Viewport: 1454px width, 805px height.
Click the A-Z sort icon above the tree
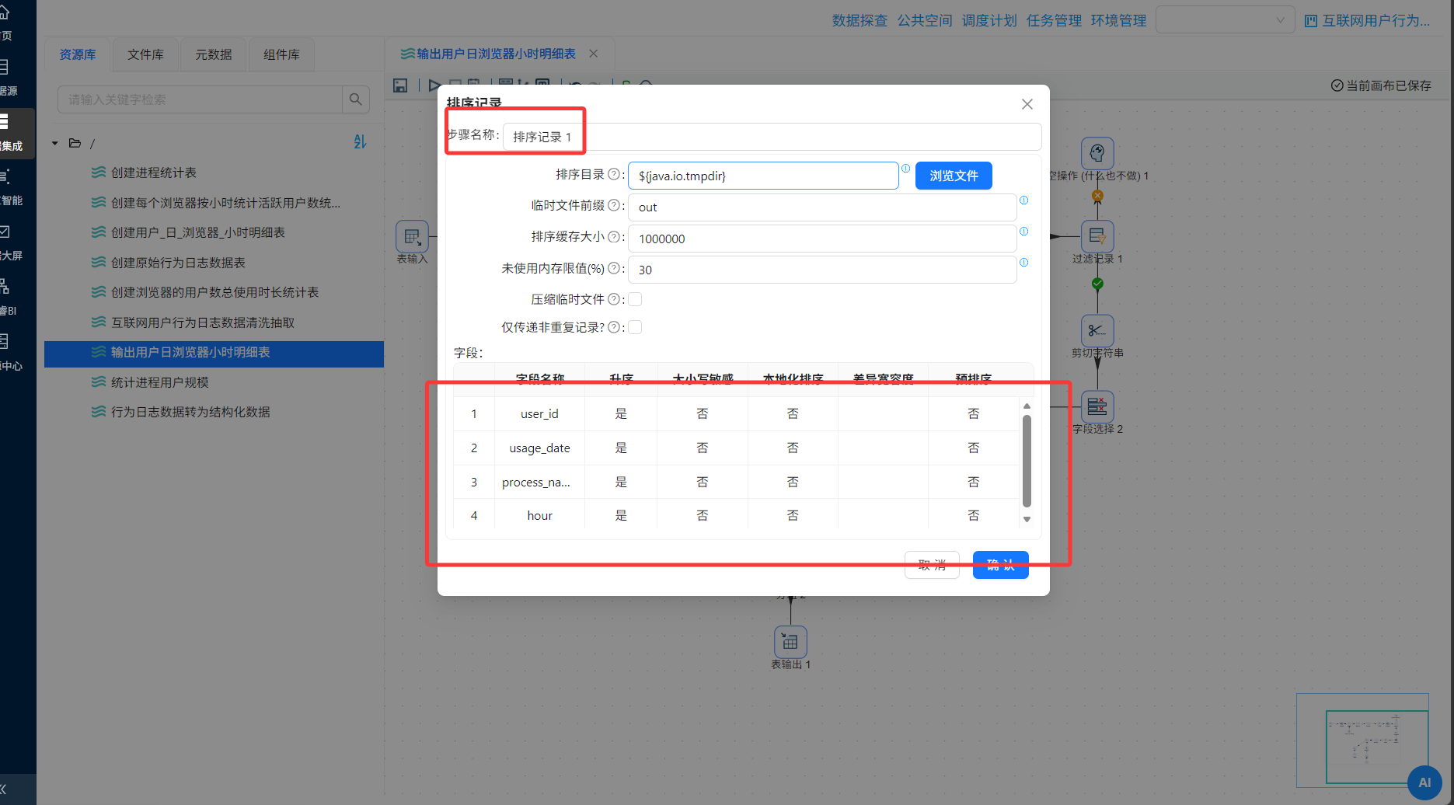360,142
